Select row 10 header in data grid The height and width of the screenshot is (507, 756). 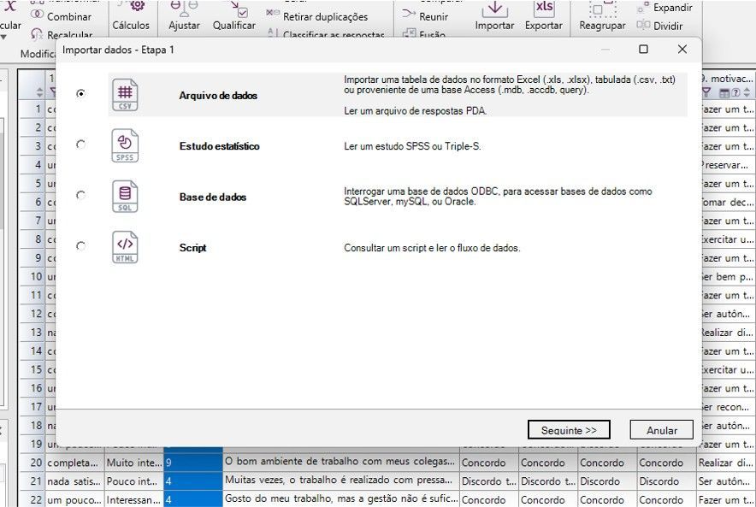[x=32, y=276]
